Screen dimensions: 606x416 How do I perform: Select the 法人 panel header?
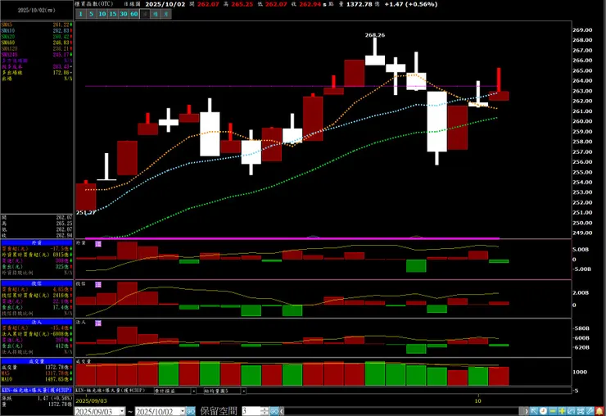click(37, 322)
